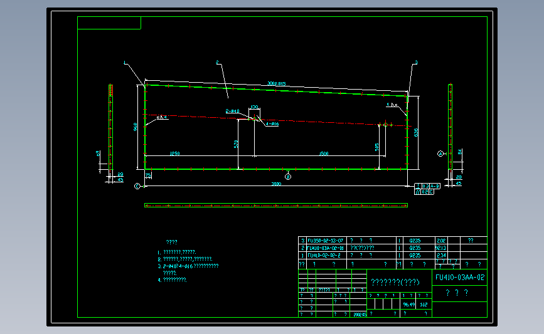Click datum A circle symbol
Image resolution: width=544 pixels, height=334 pixels.
click(x=440, y=154)
